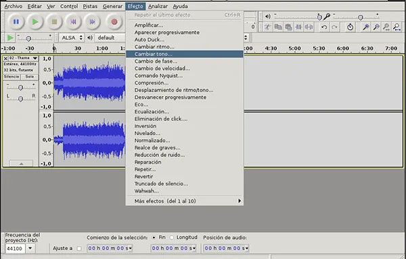Open the Control menu
406x259 pixels.
click(69, 6)
